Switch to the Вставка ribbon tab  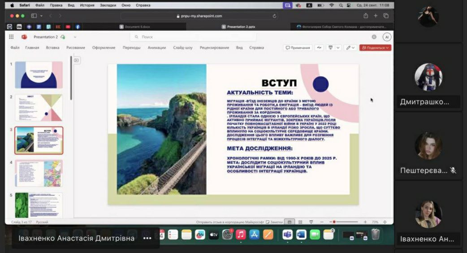(52, 48)
